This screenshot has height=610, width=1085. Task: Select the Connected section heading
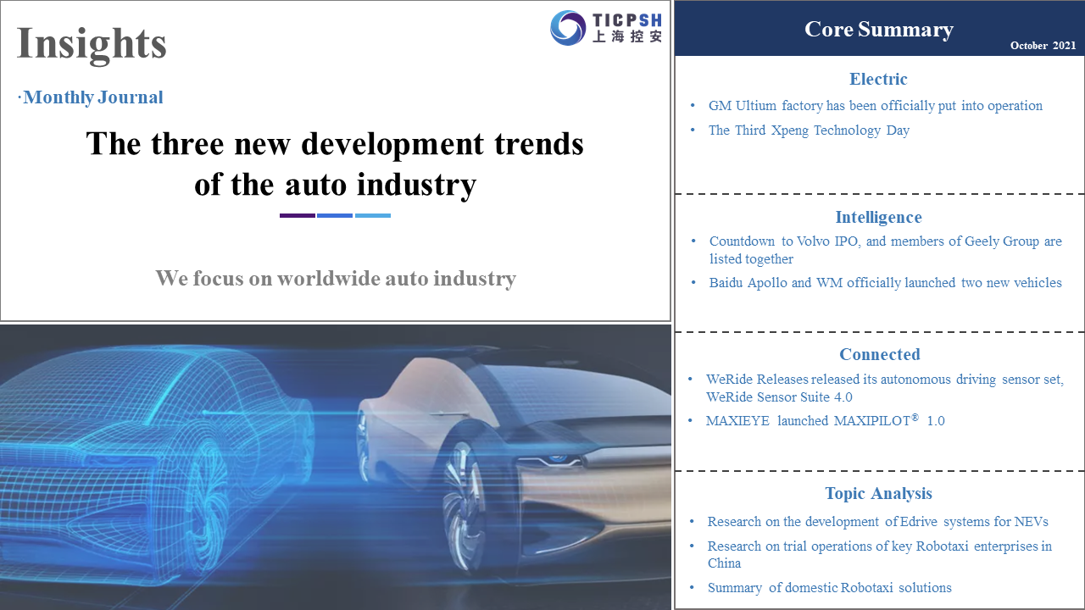click(x=879, y=355)
